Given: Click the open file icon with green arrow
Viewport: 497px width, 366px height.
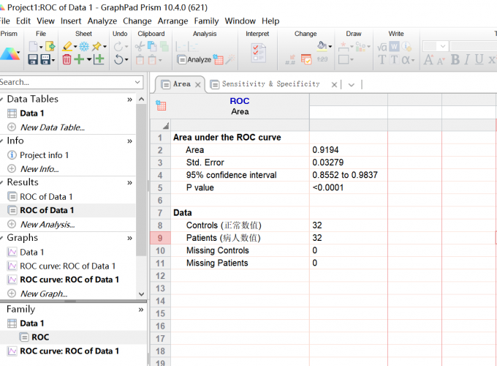Looking at the screenshot, I should [x=50, y=46].
